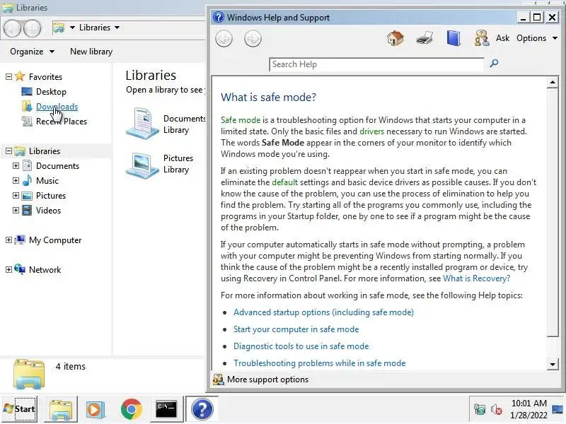Click the Music library icon in tree
Viewport: 566px width, 424px height.
click(27, 180)
